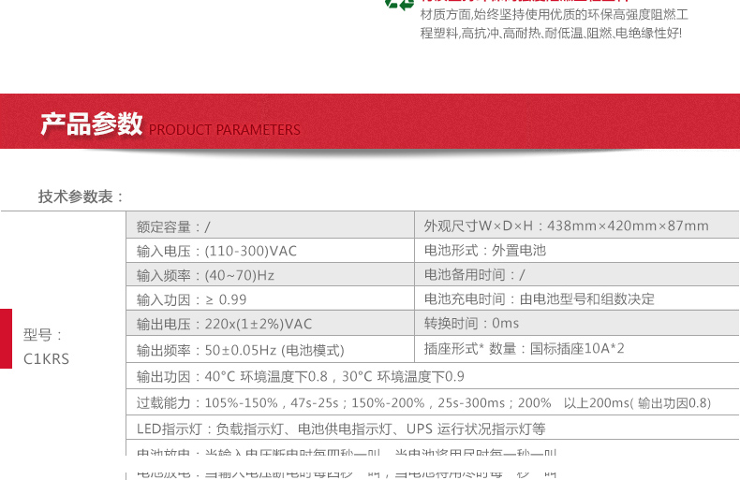Select the 技术参数表 heading

[81, 196]
